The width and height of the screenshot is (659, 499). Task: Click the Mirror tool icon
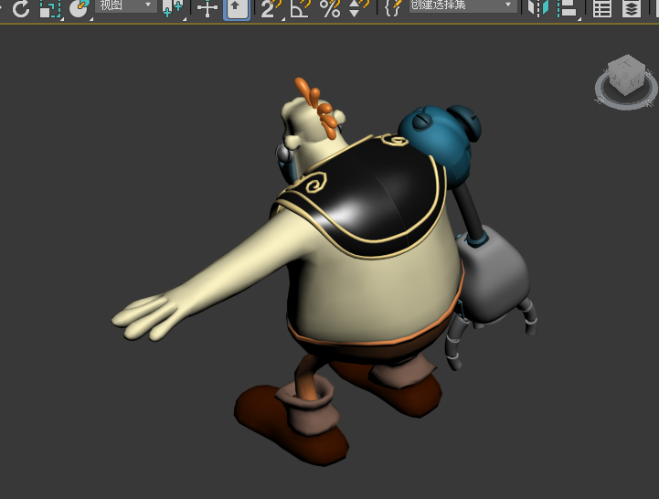(538, 9)
